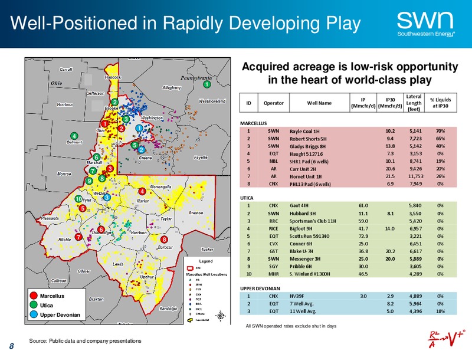The height and width of the screenshot is (354, 472).
Task: Click the red Marcellus legend circle
Action: point(34,296)
